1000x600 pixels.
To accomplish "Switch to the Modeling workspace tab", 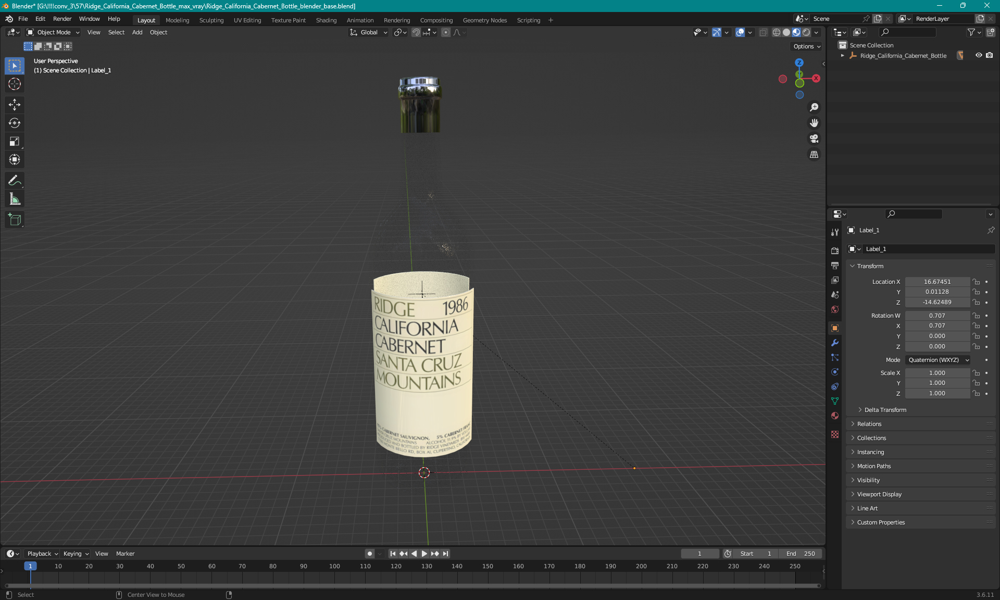I will (x=177, y=20).
